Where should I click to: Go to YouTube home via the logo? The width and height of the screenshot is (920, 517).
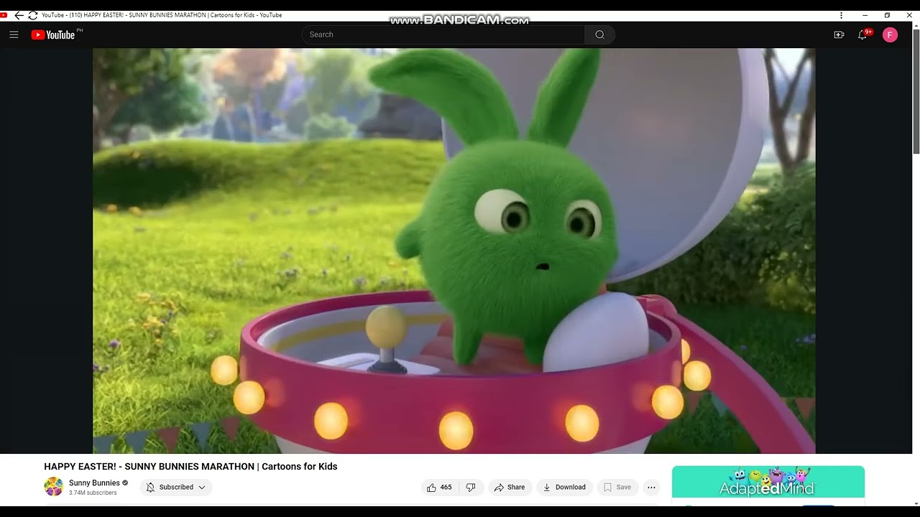(x=53, y=34)
